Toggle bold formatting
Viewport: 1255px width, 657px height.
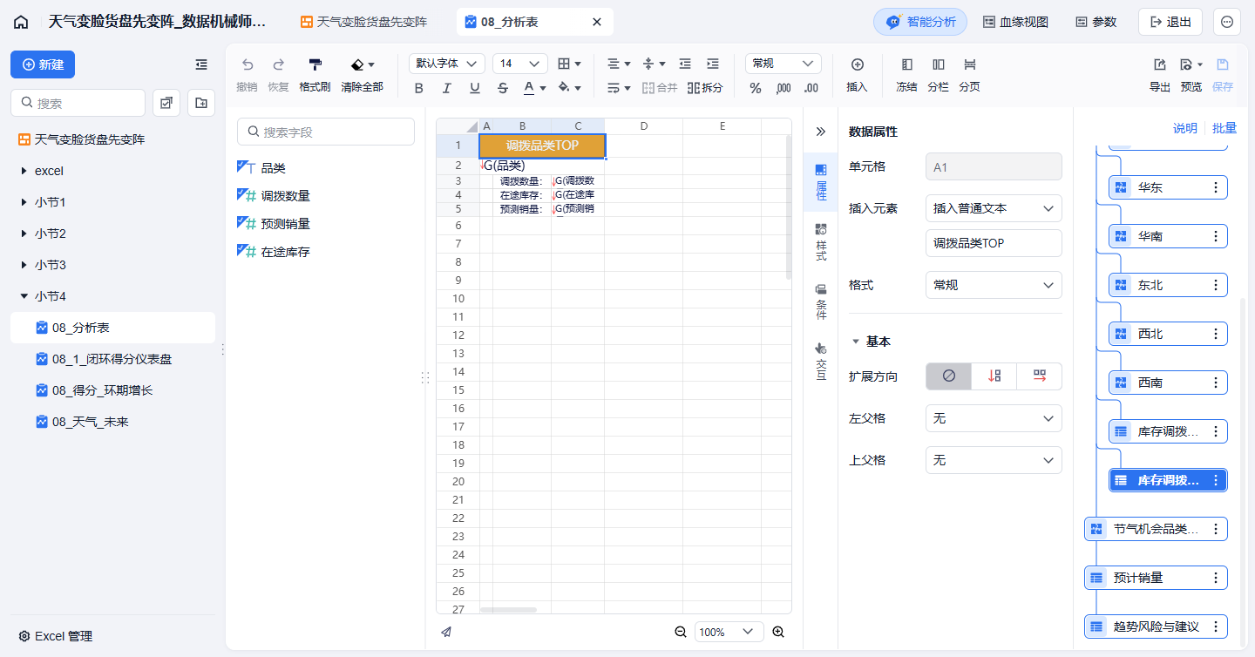[x=419, y=88]
